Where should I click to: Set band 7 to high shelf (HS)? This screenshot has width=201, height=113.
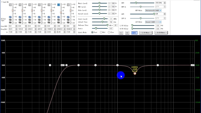68,22
